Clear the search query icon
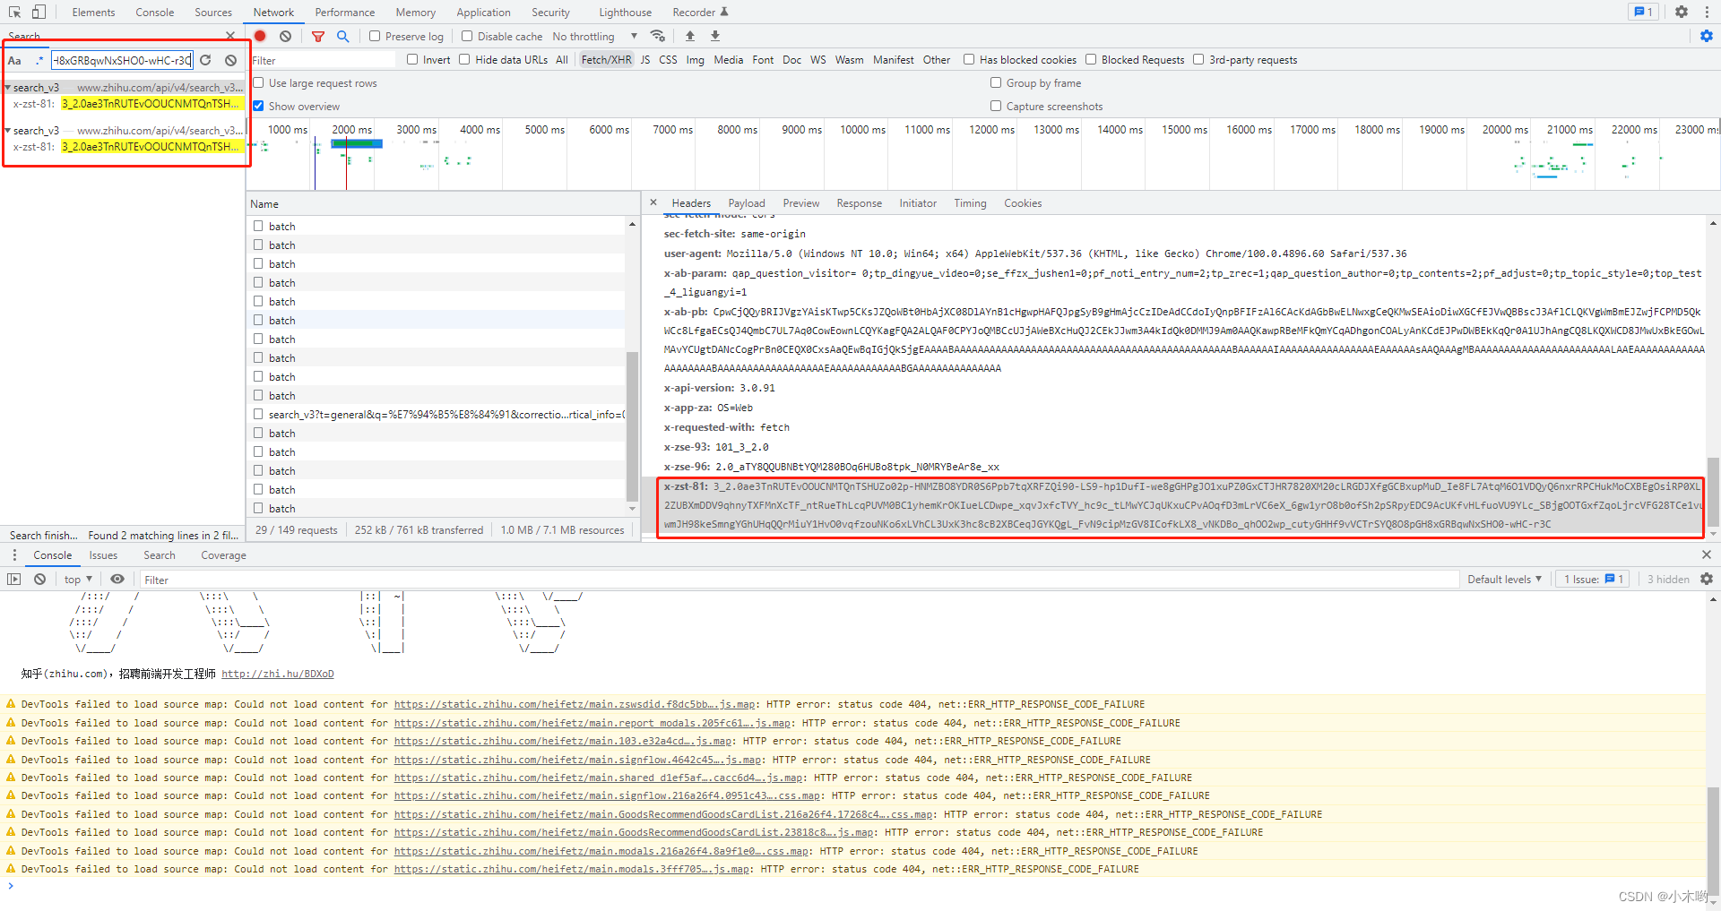 [x=231, y=60]
